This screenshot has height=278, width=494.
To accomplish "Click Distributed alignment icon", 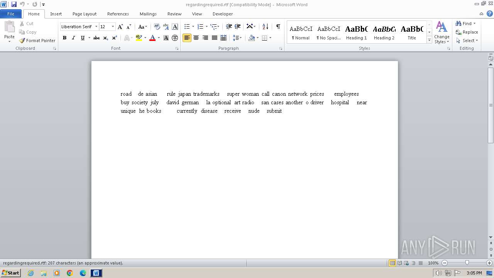I will 223,38.
